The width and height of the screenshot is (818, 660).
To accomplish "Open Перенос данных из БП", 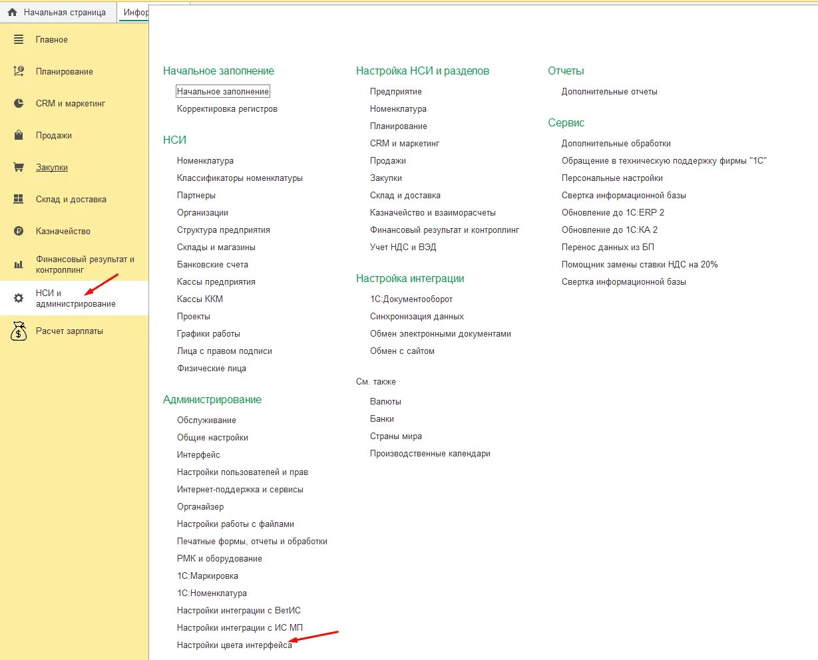I will (x=608, y=247).
